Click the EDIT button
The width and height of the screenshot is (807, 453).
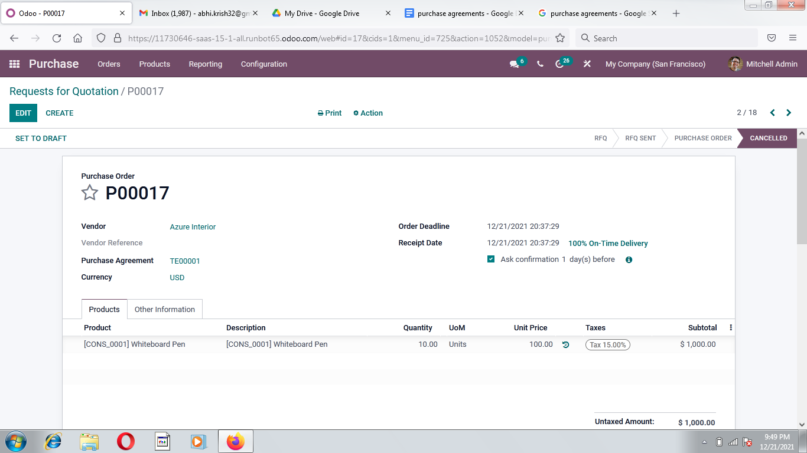coord(23,113)
